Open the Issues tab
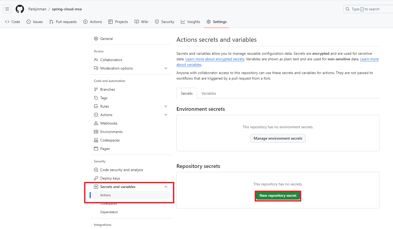Viewport: 393px width, 229px height. (34, 22)
